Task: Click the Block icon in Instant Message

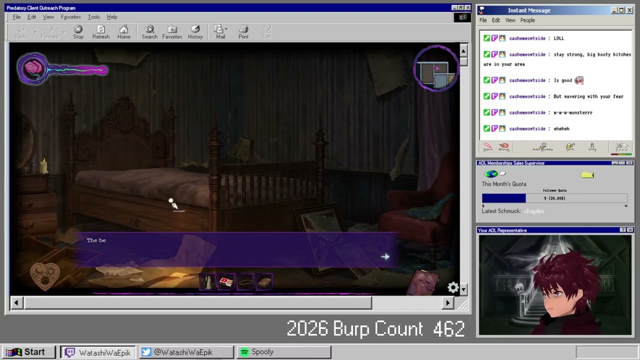Action: (504, 146)
